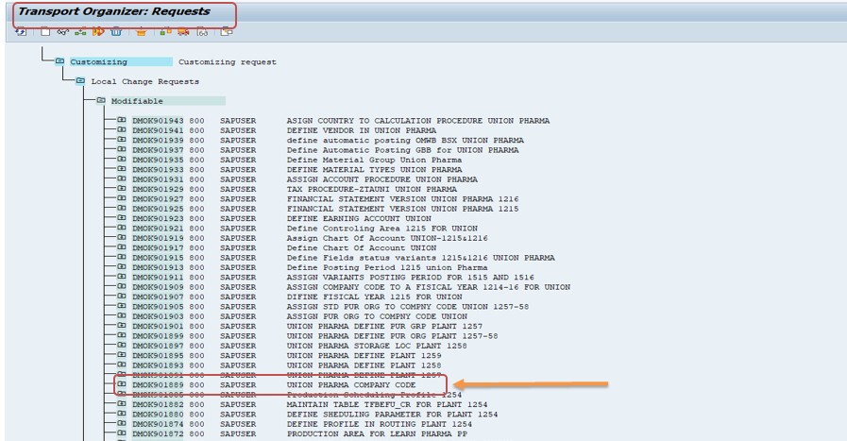
Task: Click the rightmost overlapping windows toolbar icon
Action: coord(227,32)
